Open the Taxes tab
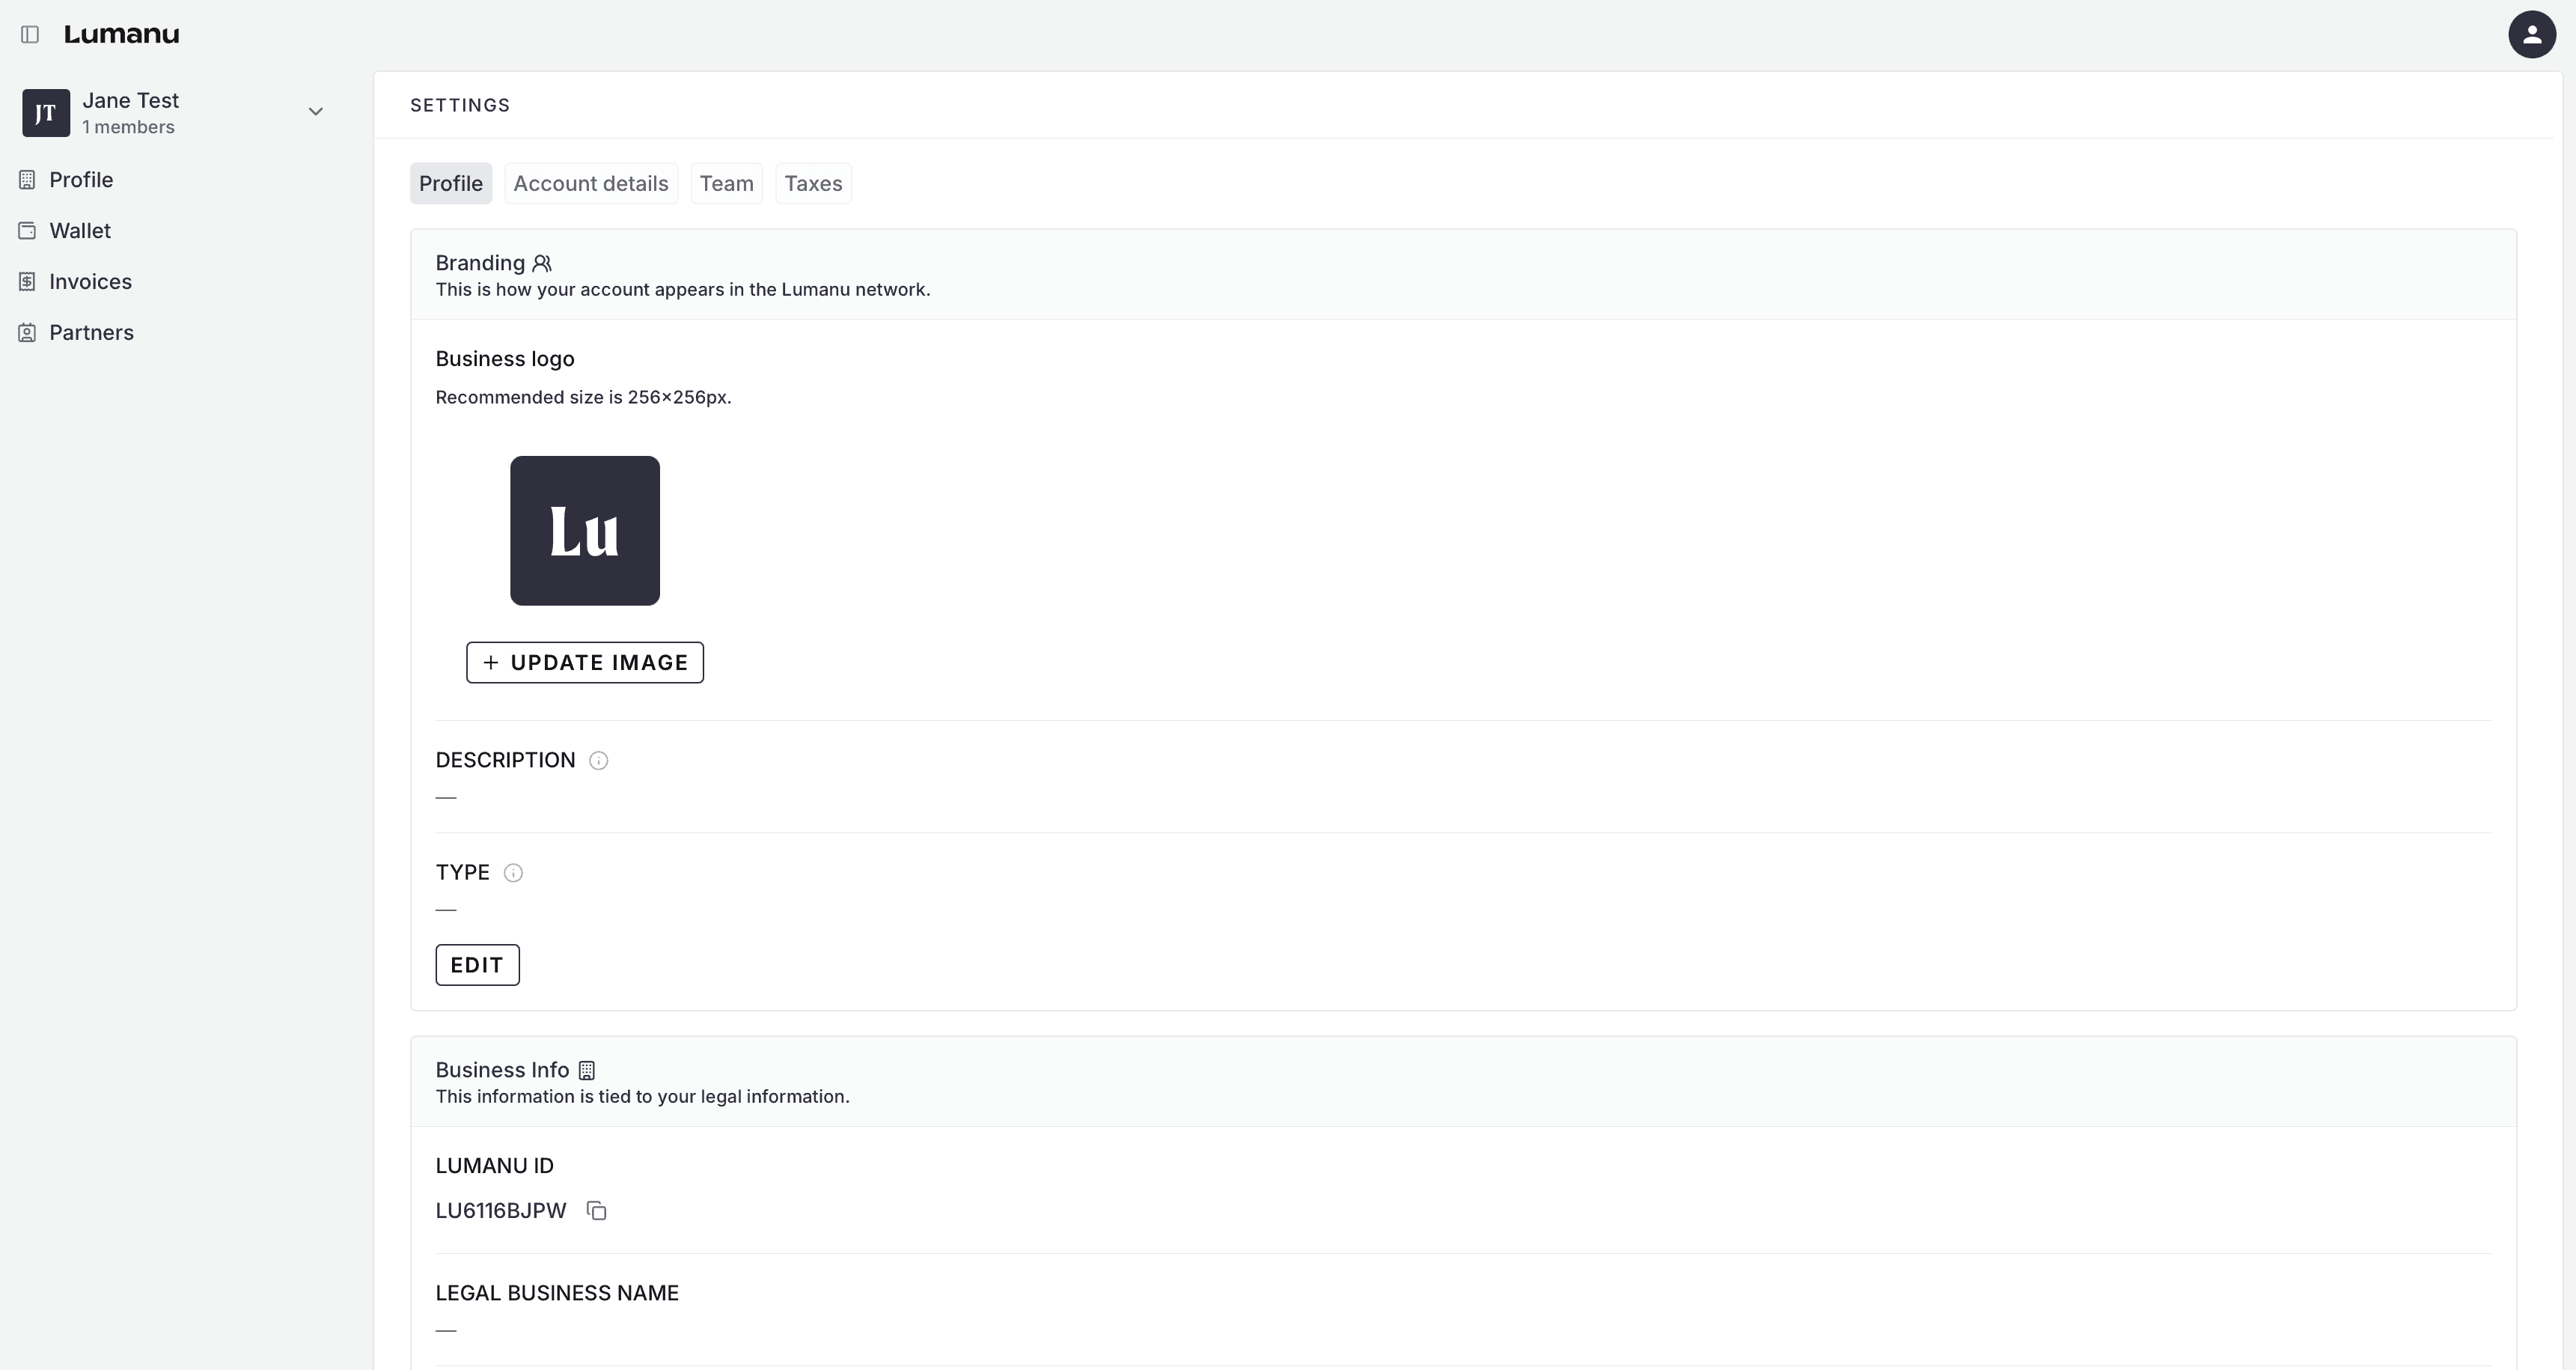 pyautogui.click(x=813, y=184)
